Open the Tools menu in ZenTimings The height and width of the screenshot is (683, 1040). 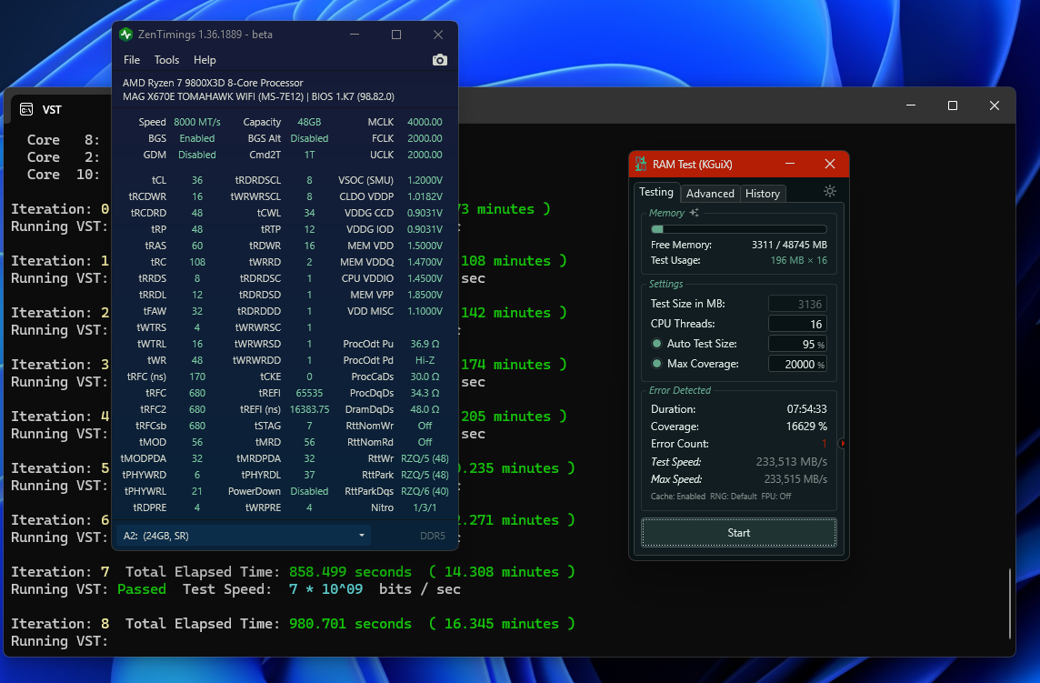tap(166, 60)
